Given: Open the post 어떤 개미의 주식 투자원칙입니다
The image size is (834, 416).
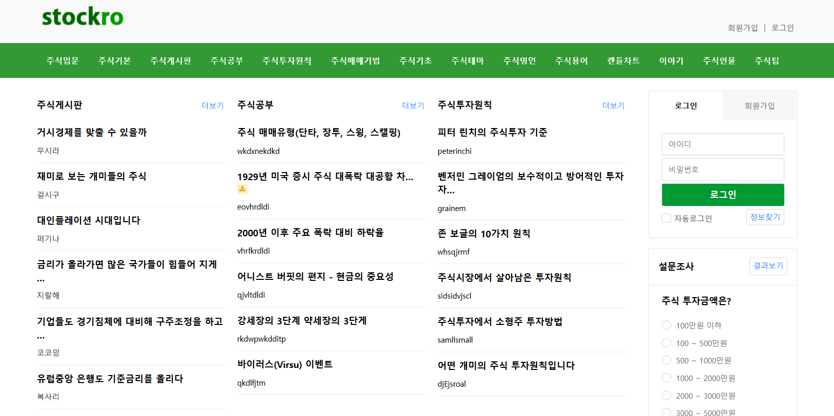Looking at the screenshot, I should [x=506, y=366].
